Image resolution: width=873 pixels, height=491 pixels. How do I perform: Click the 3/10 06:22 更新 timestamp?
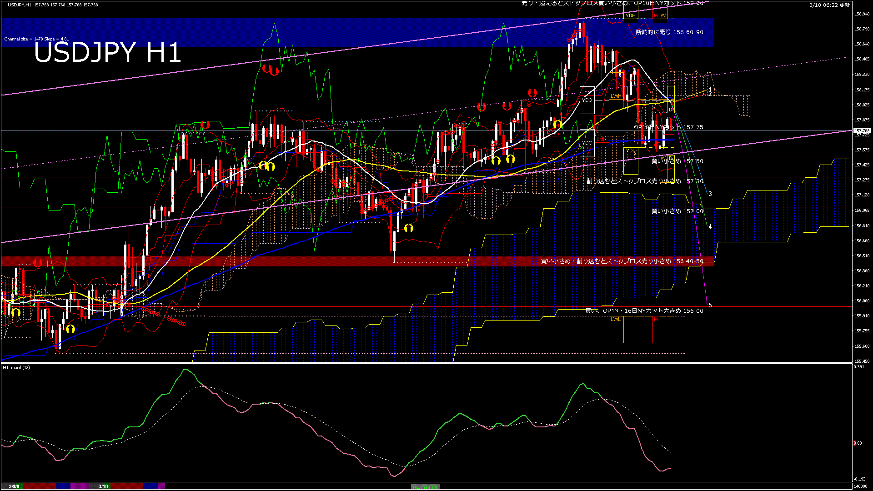pos(829,5)
